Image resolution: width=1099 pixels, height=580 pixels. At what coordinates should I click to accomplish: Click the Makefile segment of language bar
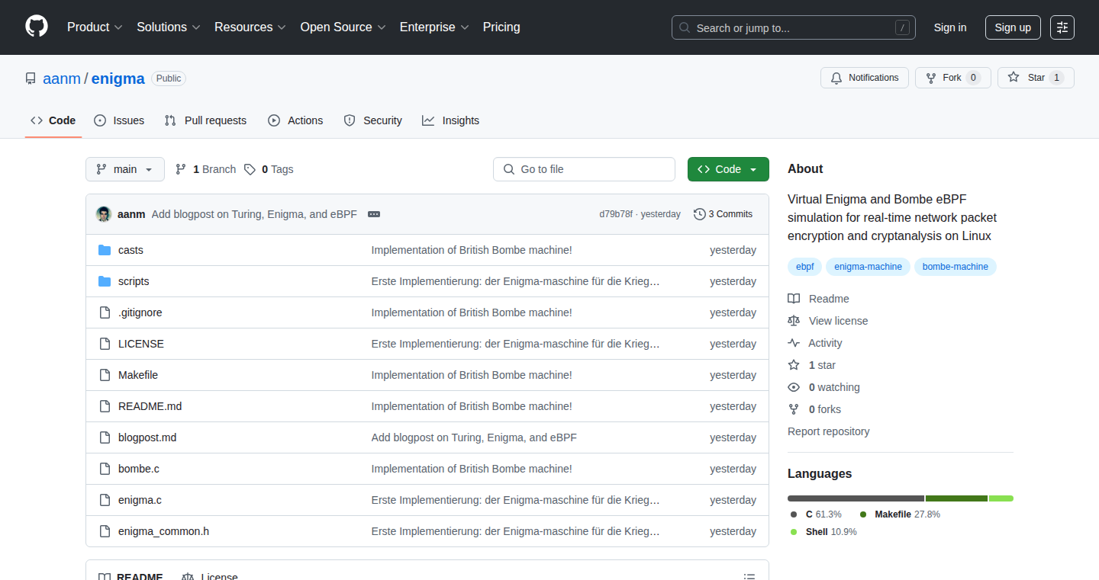click(x=957, y=498)
